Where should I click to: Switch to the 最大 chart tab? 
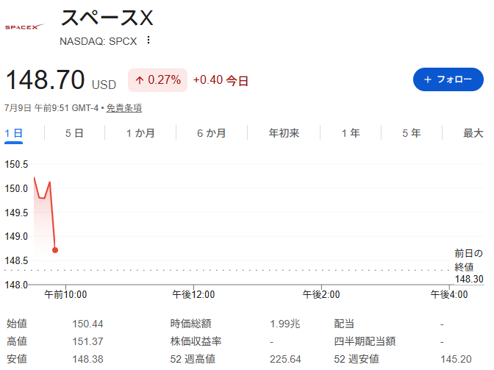pyautogui.click(x=473, y=133)
